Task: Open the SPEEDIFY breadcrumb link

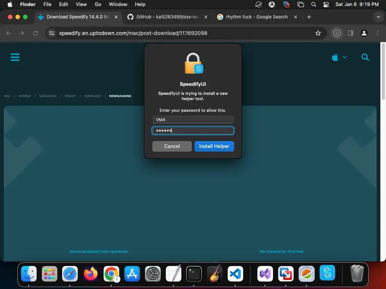Action: (70, 96)
